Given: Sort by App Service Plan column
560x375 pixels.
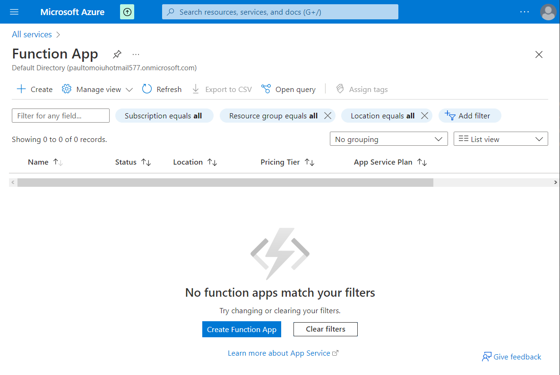Looking at the screenshot, I should pyautogui.click(x=390, y=162).
